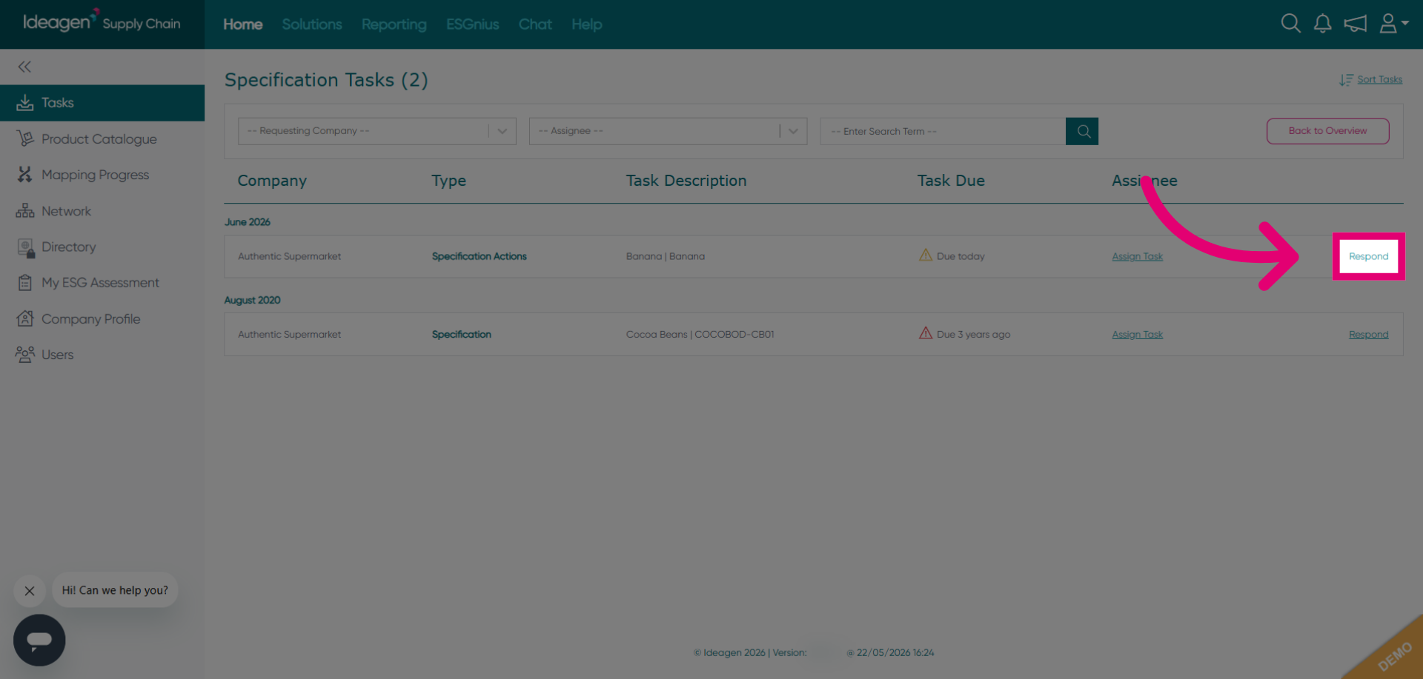Open the chat widget launcher

coord(39,640)
